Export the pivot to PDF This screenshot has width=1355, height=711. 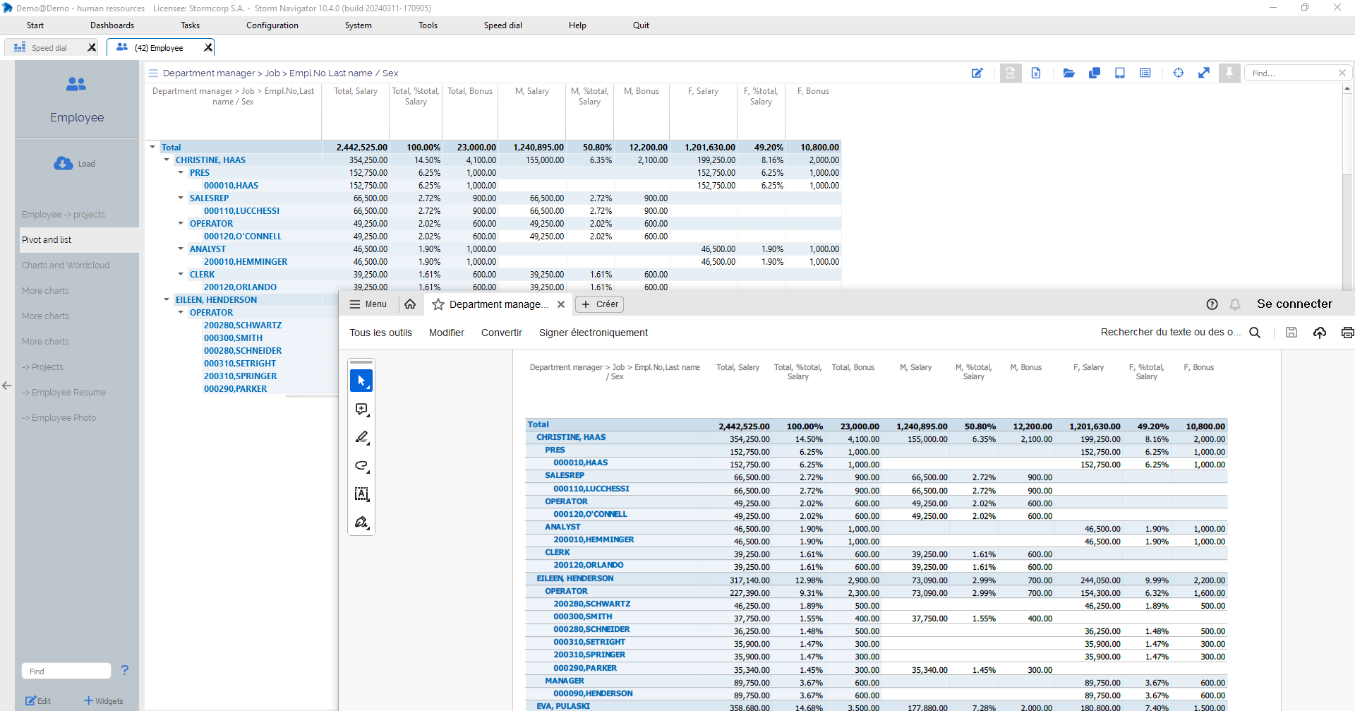click(1011, 73)
